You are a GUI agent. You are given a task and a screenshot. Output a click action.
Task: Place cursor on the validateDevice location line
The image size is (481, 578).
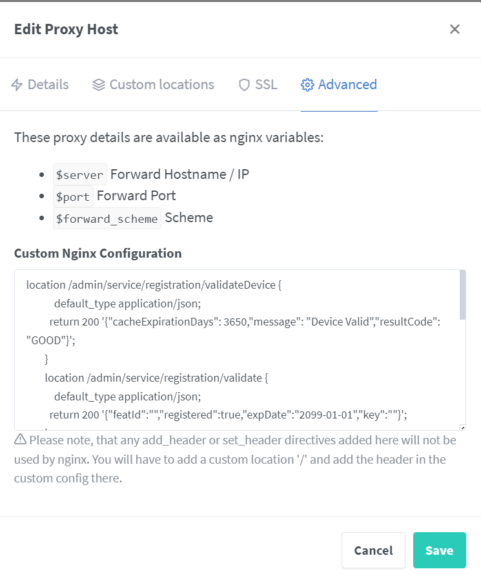154,285
